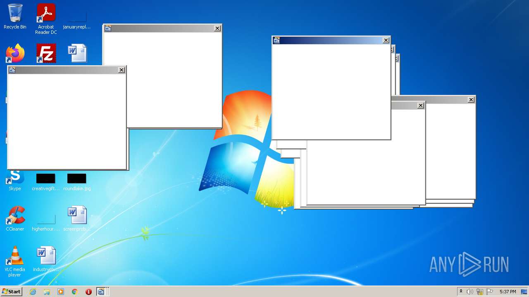Select the Word document beside FileZilla
This screenshot has height=297, width=529.
(77, 54)
